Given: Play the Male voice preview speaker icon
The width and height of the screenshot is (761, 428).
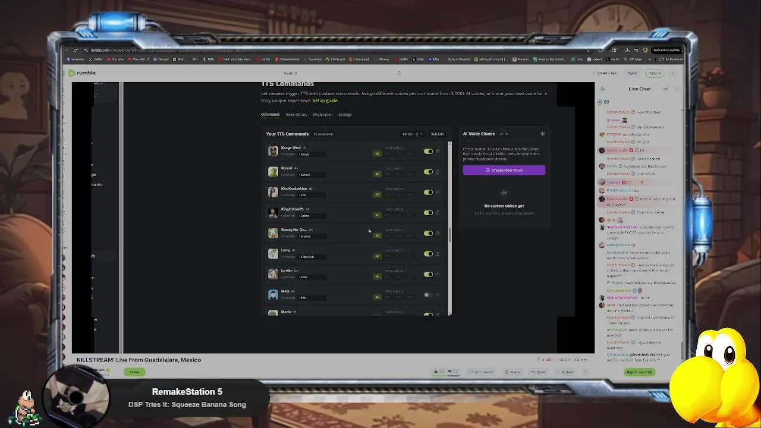Looking at the screenshot, I should click(x=293, y=291).
